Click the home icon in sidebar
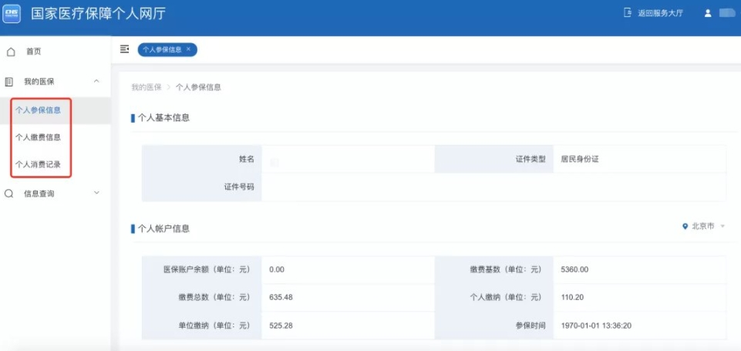Screen dimensions: 741x351 click(x=11, y=52)
